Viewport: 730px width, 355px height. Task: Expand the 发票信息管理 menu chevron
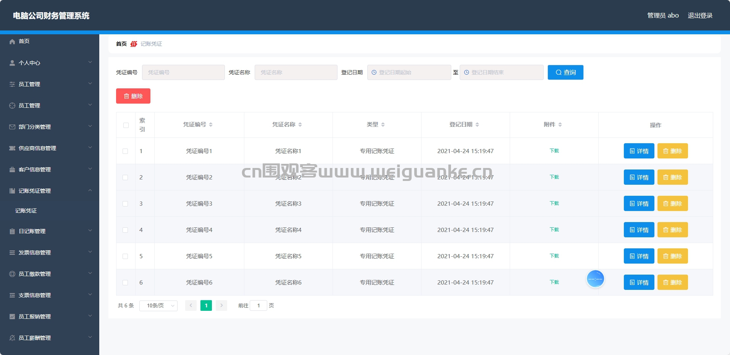[x=90, y=252]
